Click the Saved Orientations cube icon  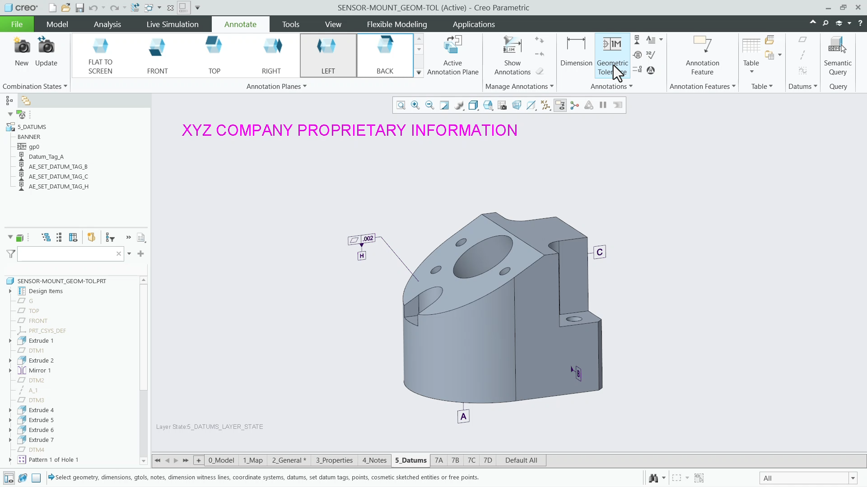488,105
